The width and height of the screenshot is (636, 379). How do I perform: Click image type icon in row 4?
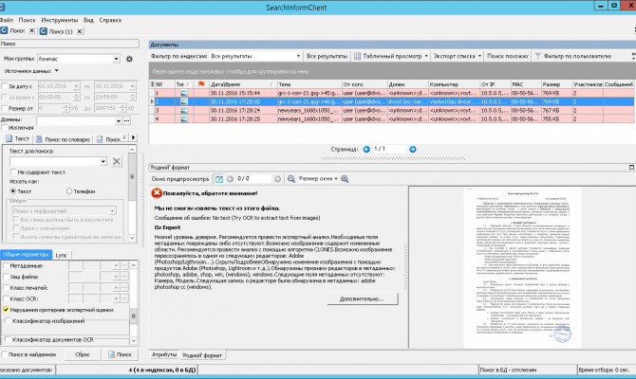pos(184,119)
